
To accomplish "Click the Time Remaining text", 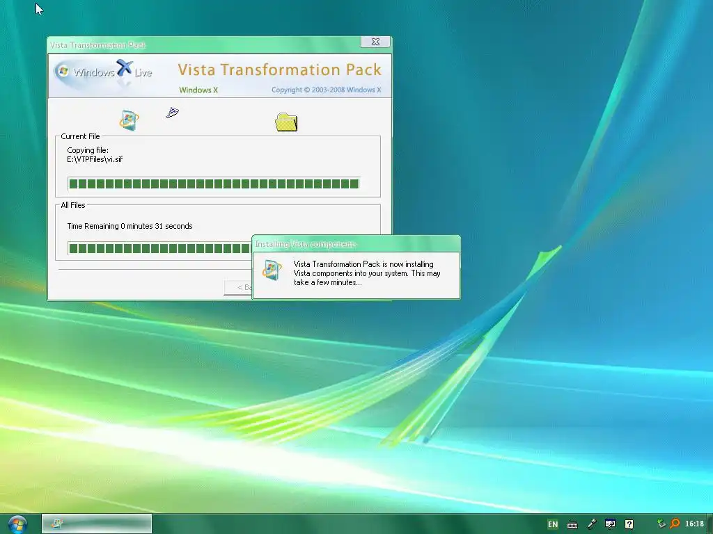I will [x=130, y=226].
